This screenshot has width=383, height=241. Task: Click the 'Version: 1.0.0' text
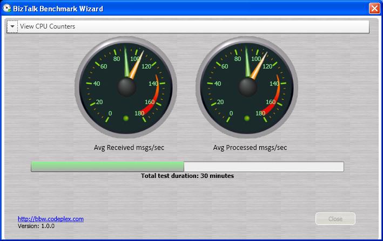pos(36,226)
